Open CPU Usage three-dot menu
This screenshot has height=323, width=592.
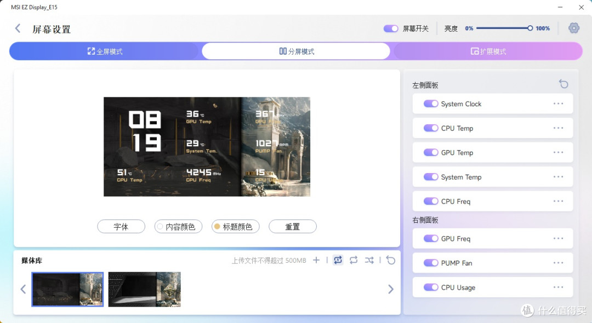click(x=559, y=287)
